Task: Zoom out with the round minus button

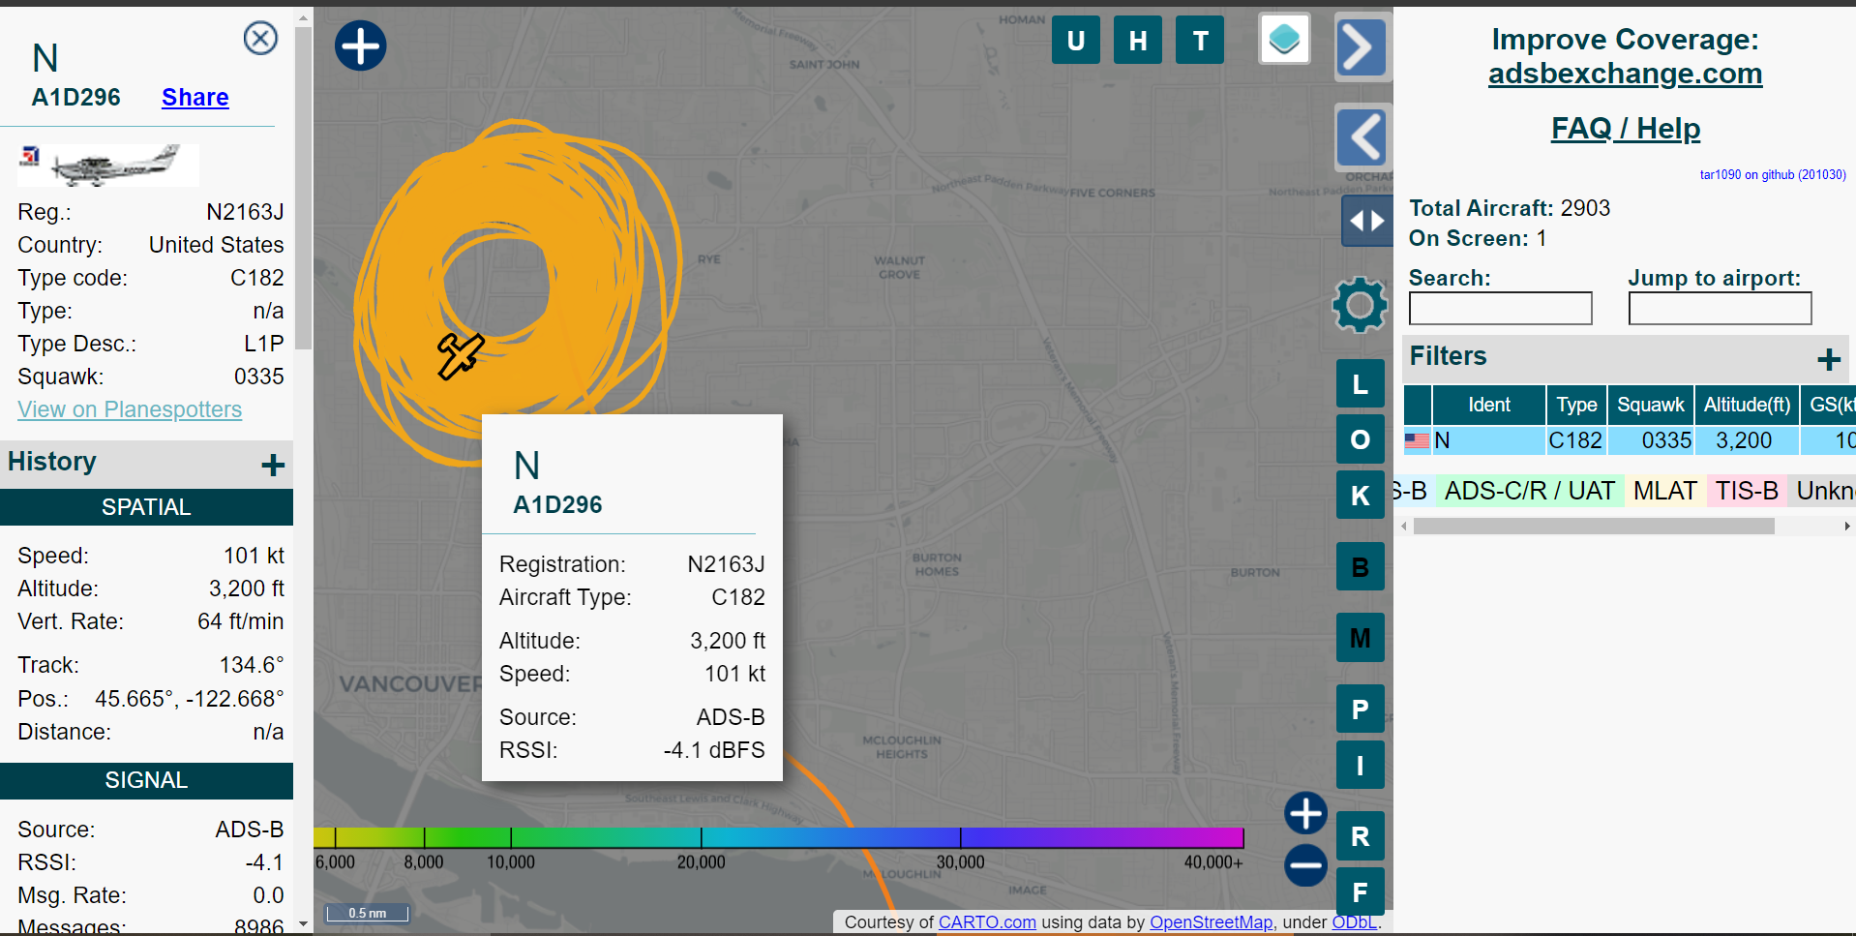Action: pyautogui.click(x=1305, y=864)
